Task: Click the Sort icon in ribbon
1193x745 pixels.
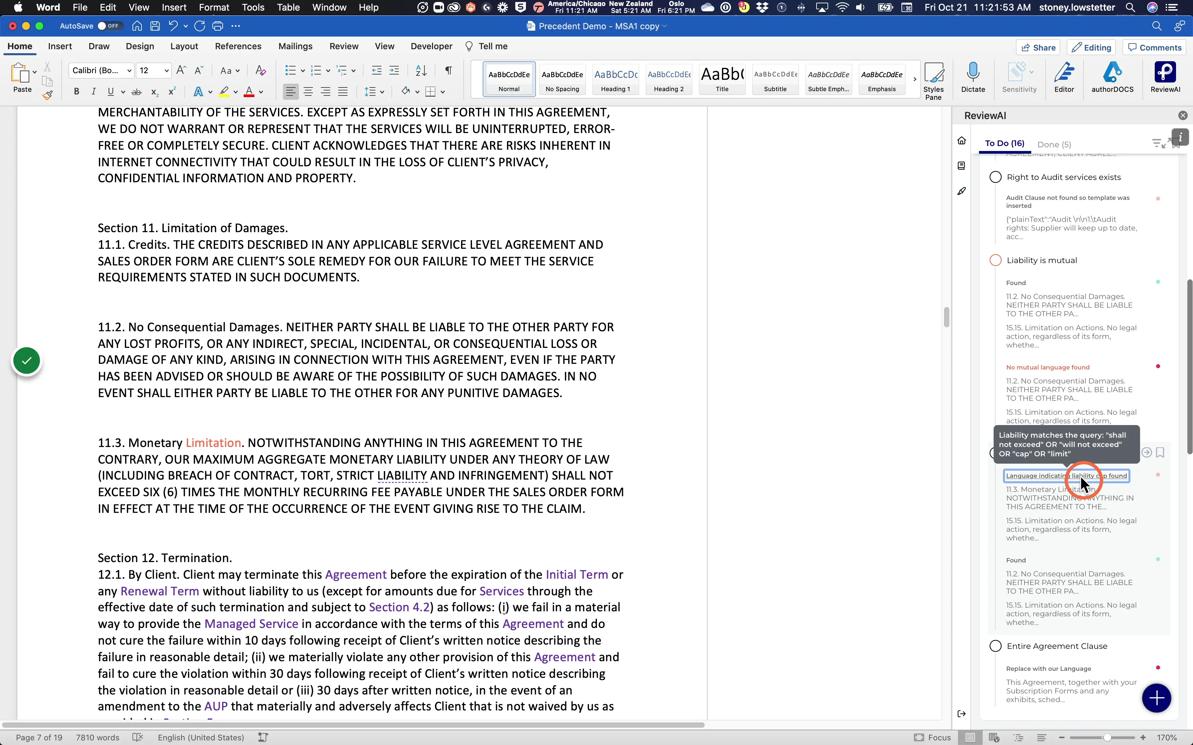Action: click(421, 71)
